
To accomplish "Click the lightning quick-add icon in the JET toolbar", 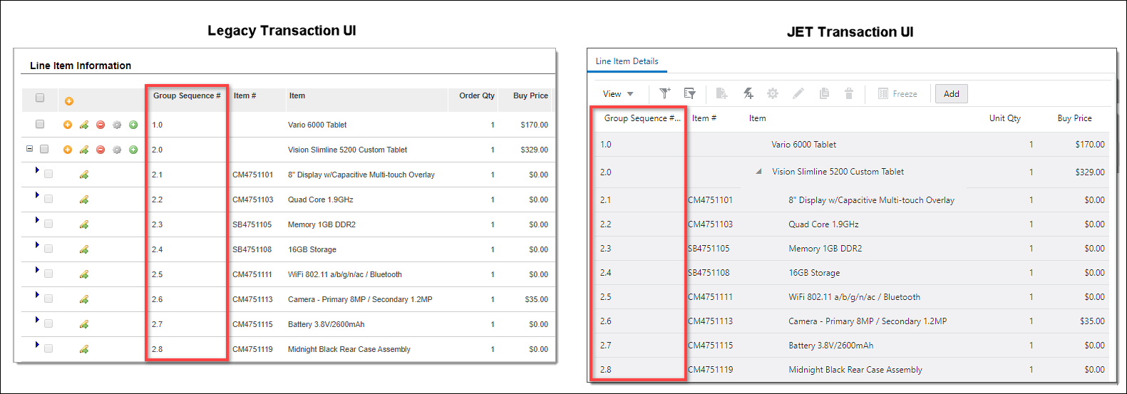I will coord(748,93).
